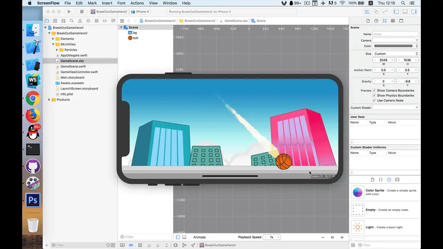Pause program execution in debug bar

point(140,245)
